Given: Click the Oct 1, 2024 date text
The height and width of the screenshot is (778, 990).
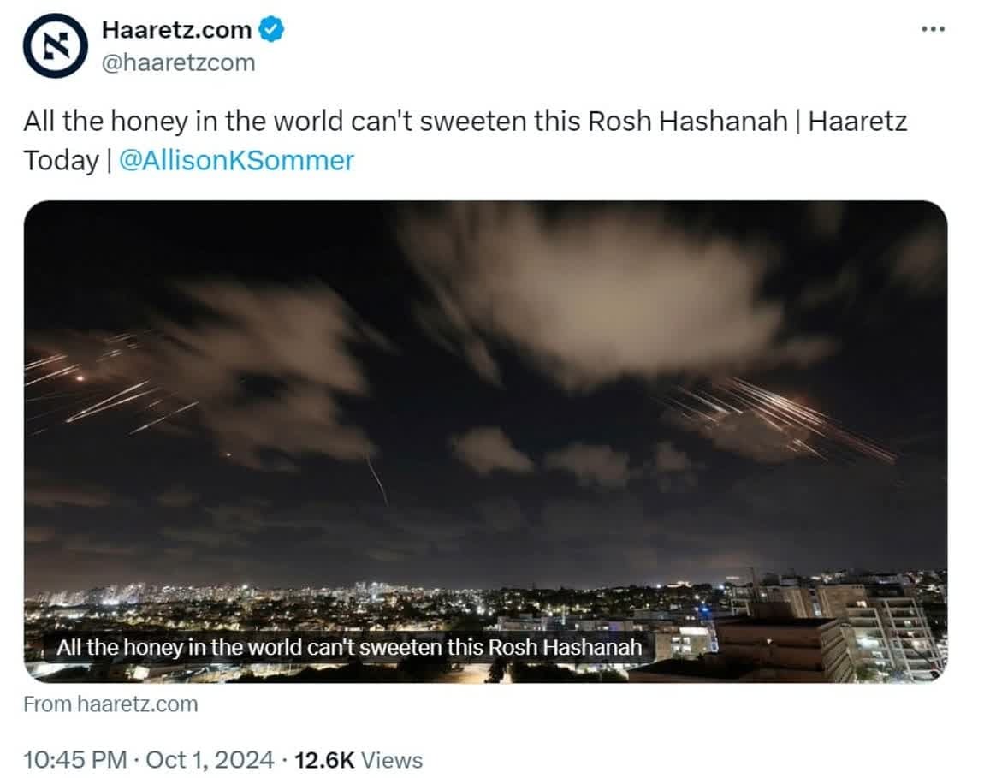Looking at the screenshot, I should point(210,760).
